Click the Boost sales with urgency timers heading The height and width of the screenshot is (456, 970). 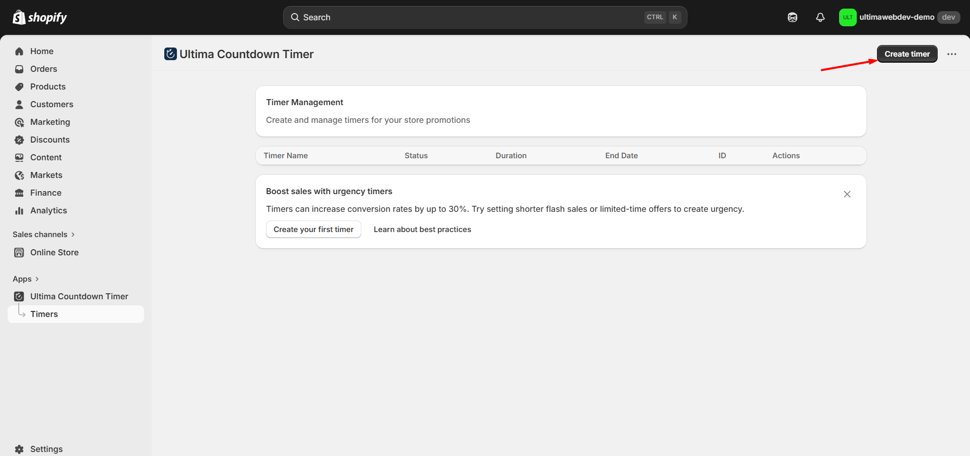pos(329,191)
